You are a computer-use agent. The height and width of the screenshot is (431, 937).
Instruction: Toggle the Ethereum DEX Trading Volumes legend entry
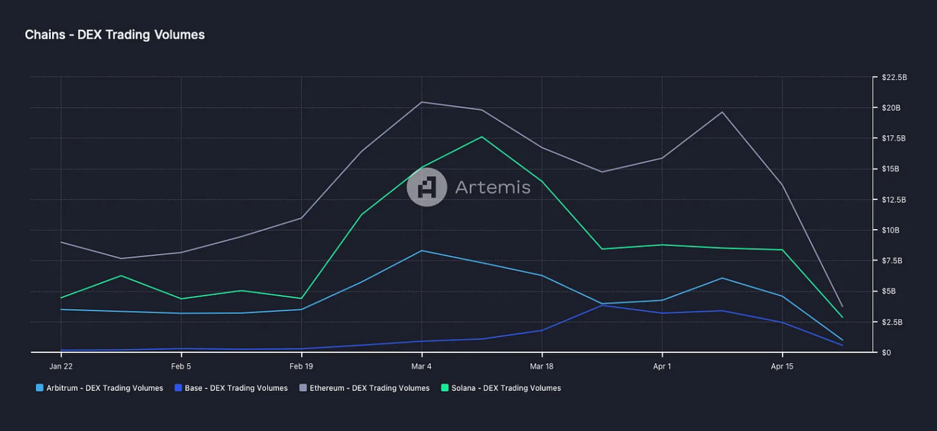click(x=364, y=388)
